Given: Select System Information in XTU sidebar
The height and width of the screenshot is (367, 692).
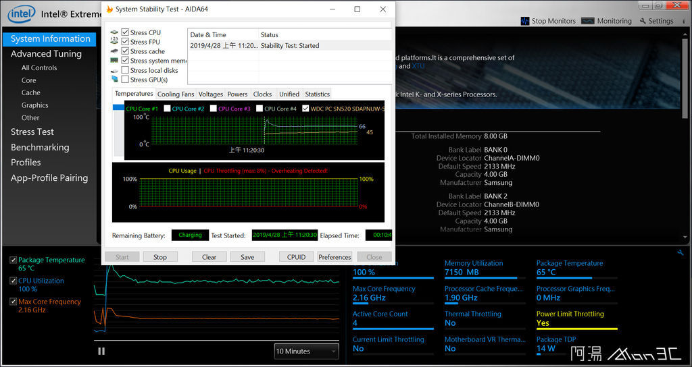Looking at the screenshot, I should (49, 38).
